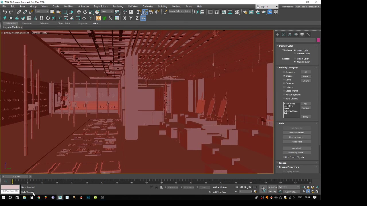The width and height of the screenshot is (367, 206).
Task: Click the Mirror tool icon
Action: 196,12
